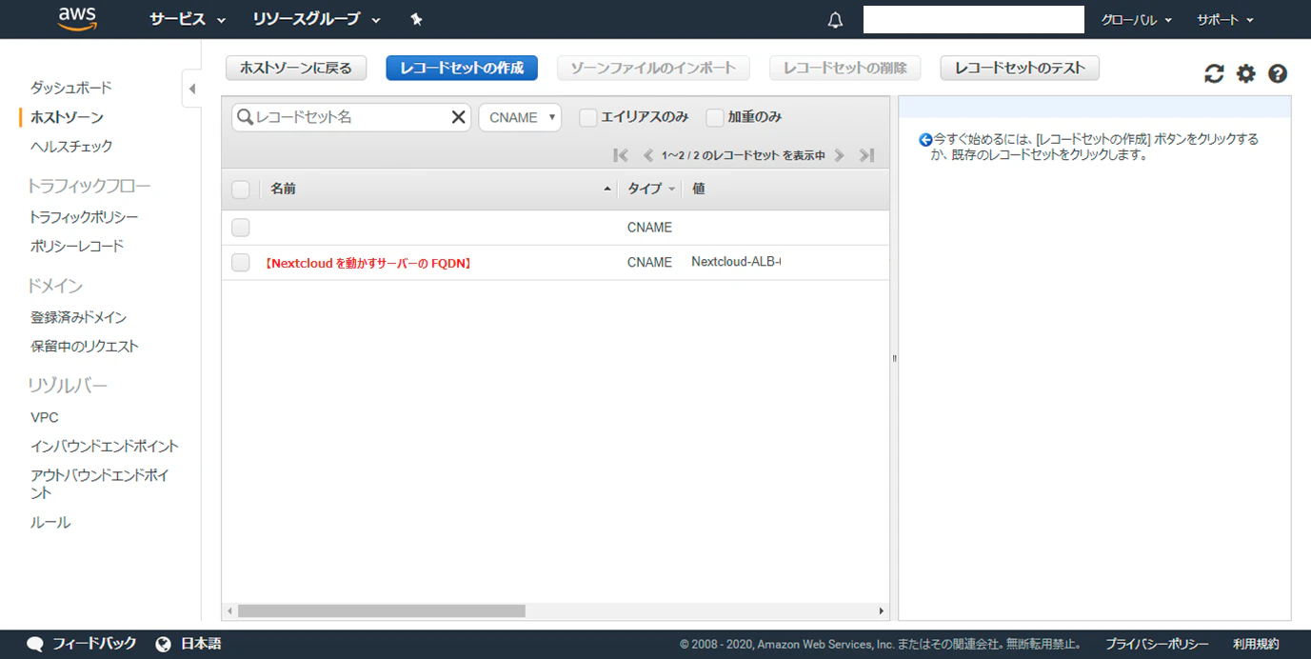Image resolution: width=1311 pixels, height=659 pixels.
Task: Go to first page of record sets
Action: 621,155
